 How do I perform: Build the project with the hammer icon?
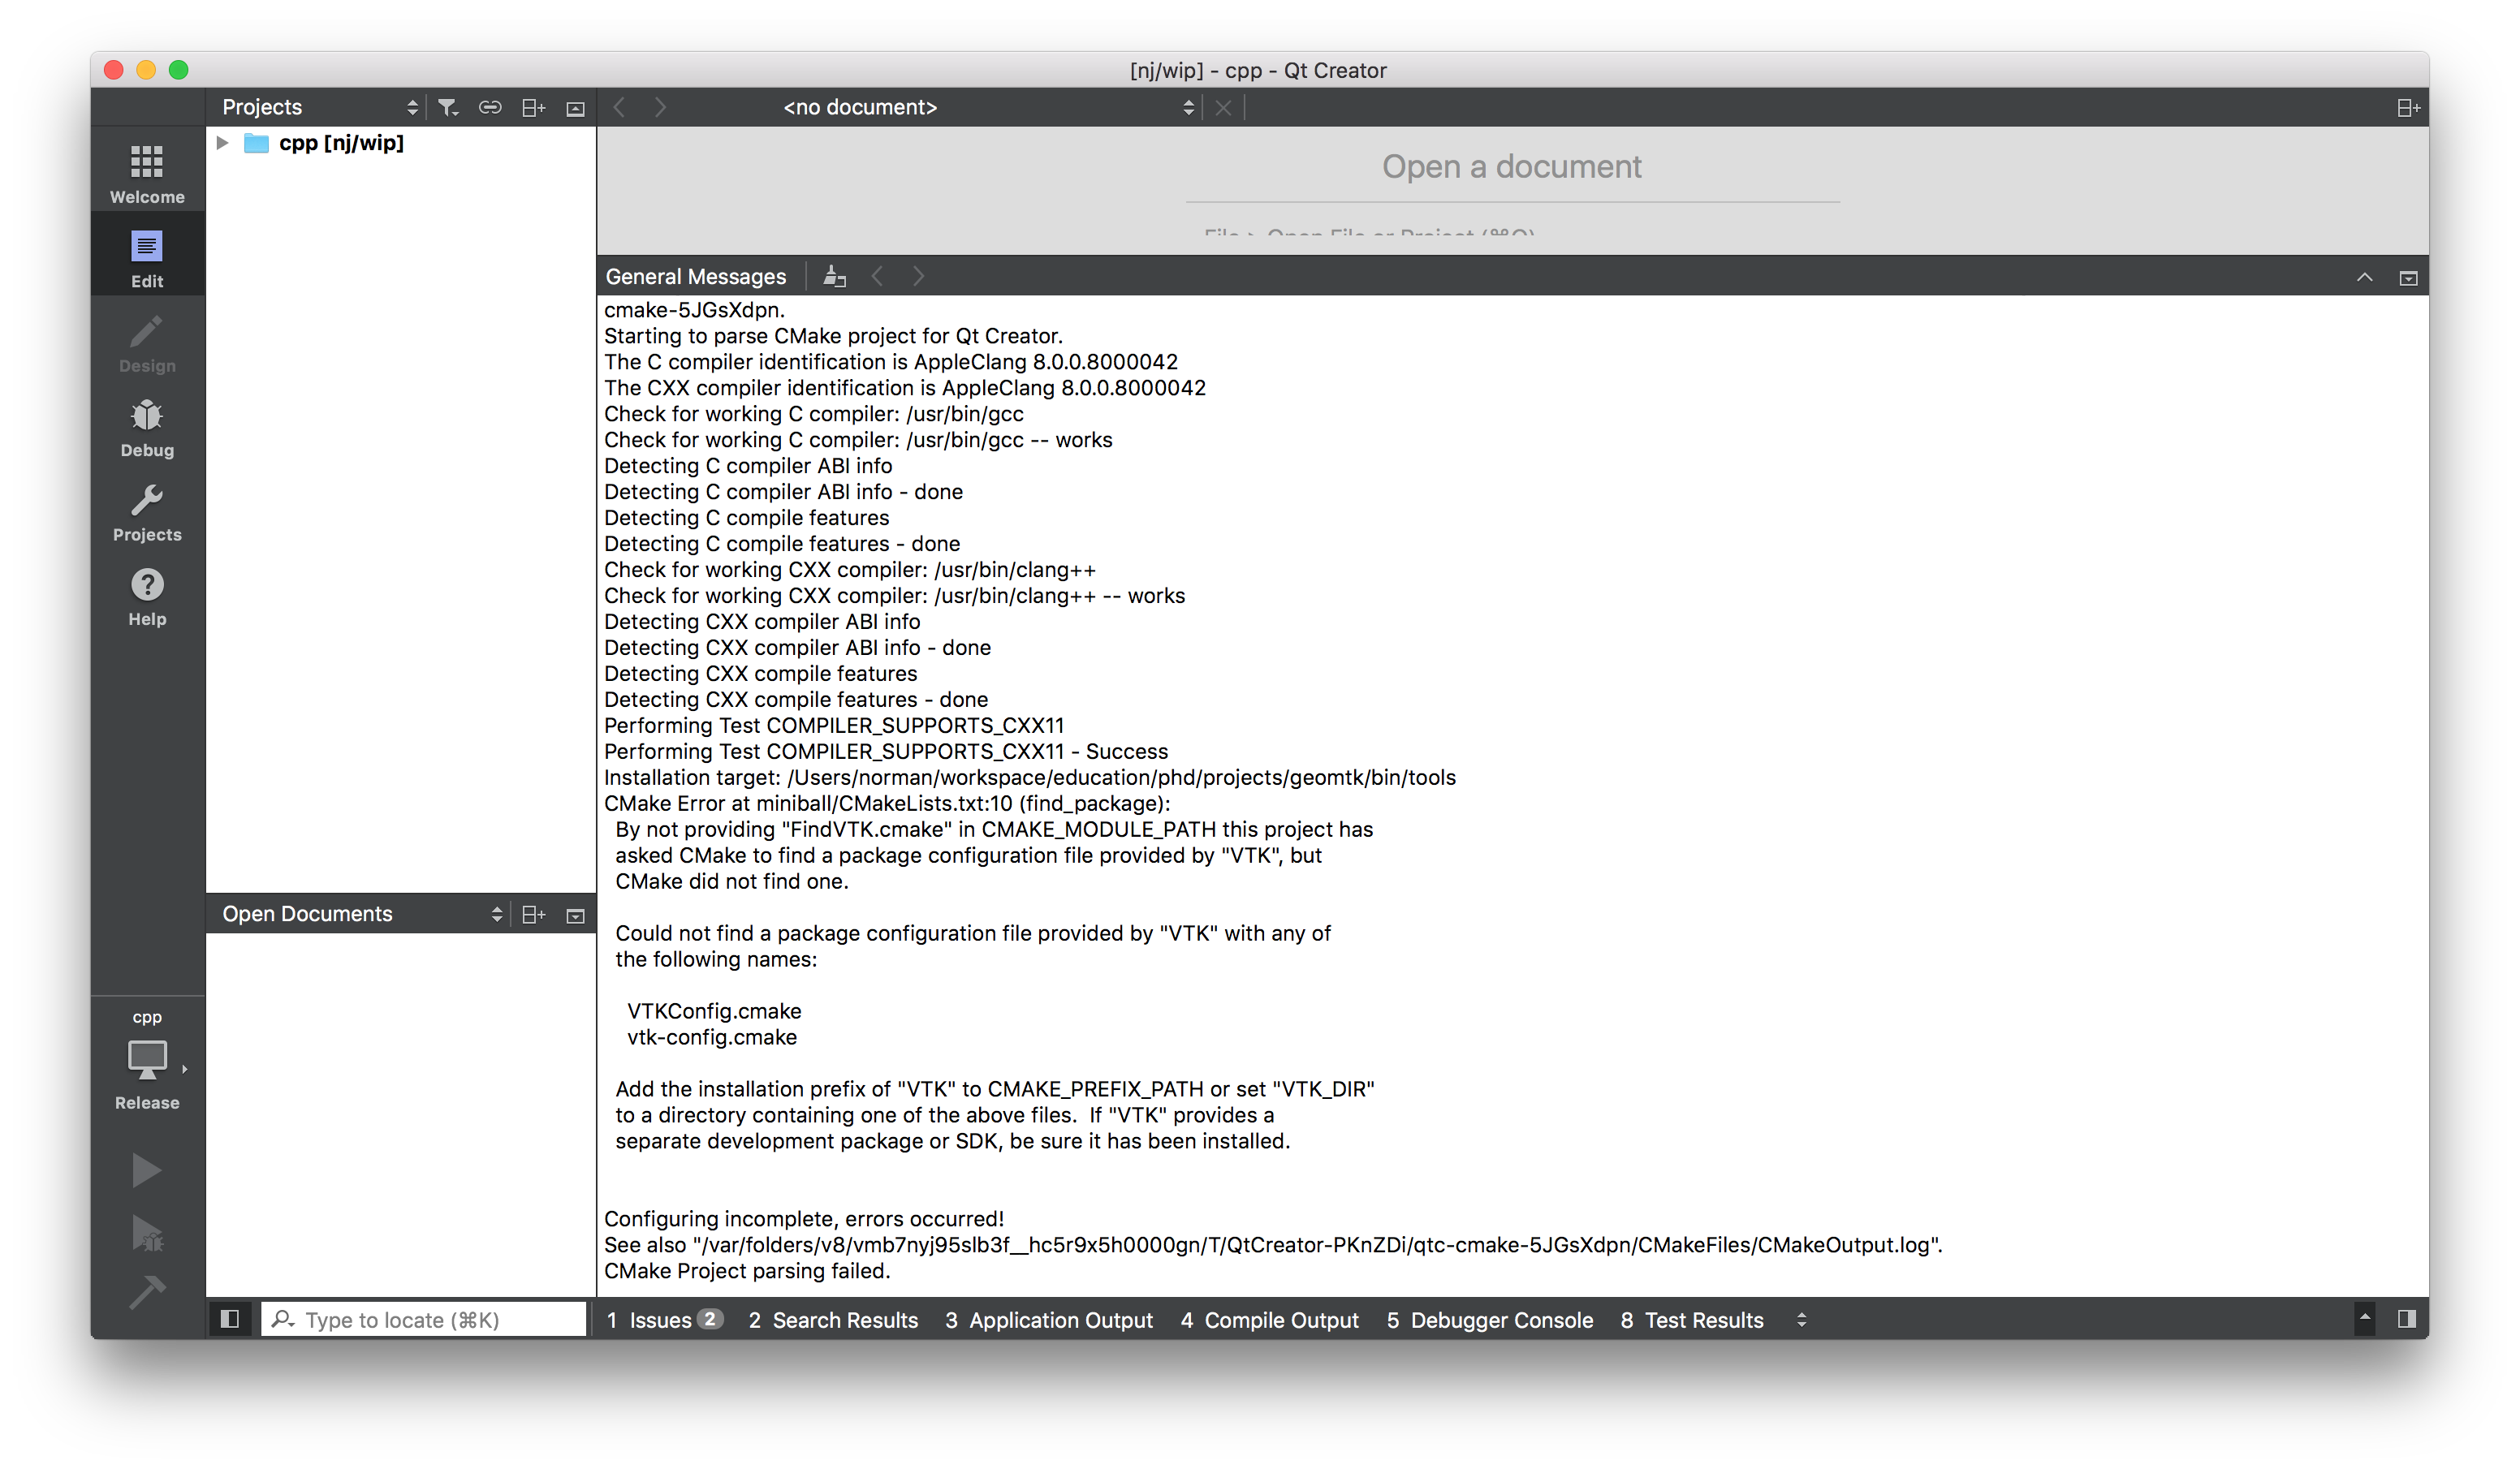tap(147, 1291)
